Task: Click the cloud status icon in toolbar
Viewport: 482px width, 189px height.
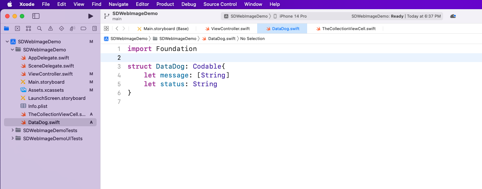Action: tap(453, 16)
